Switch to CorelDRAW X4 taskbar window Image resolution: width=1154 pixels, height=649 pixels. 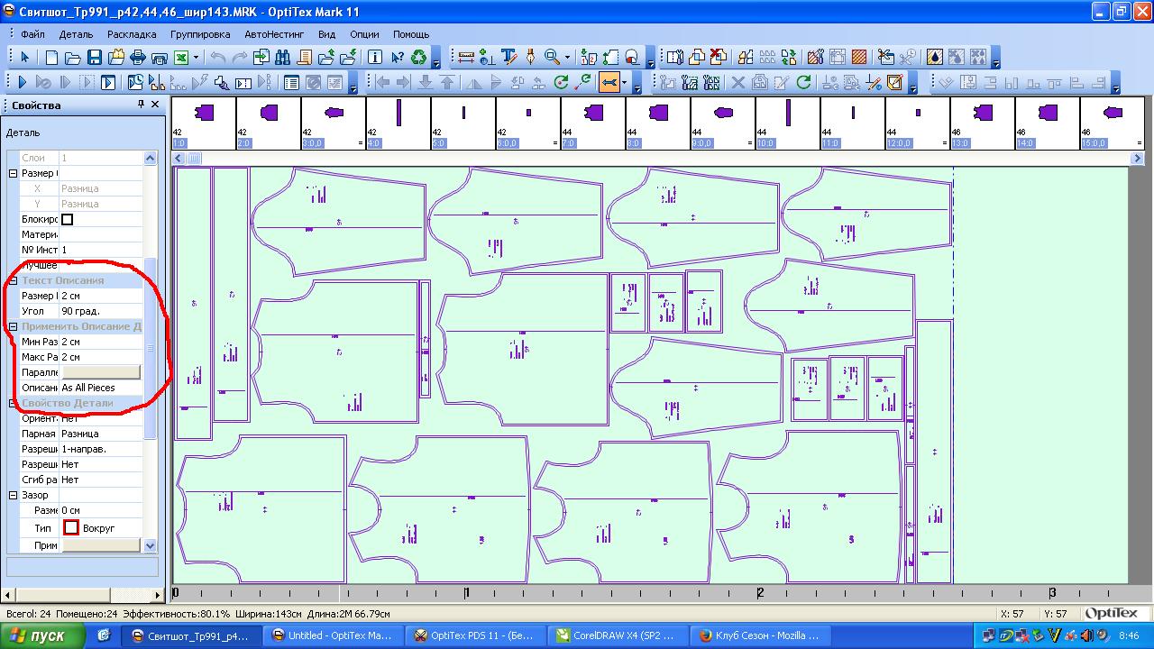(616, 635)
